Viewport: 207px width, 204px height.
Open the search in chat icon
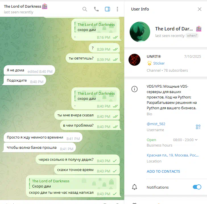[85, 9]
